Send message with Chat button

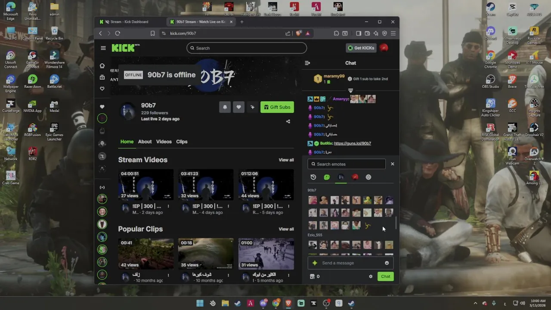click(x=385, y=276)
